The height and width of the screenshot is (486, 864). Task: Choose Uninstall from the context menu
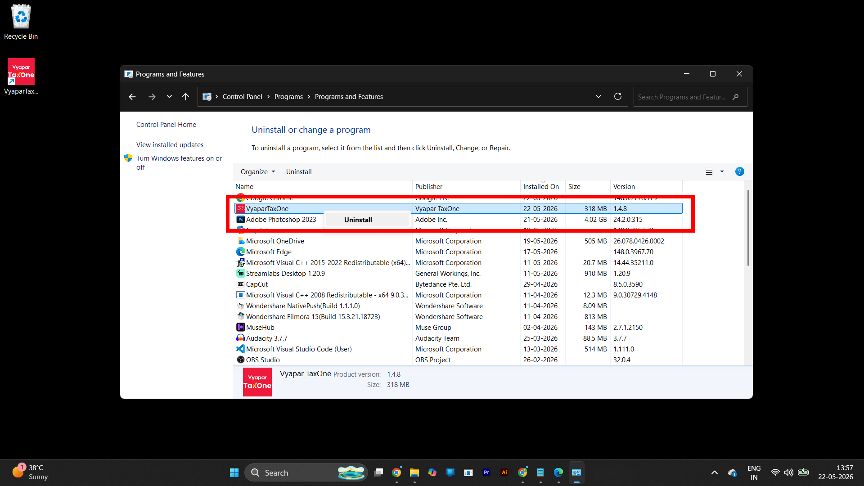[367, 220]
